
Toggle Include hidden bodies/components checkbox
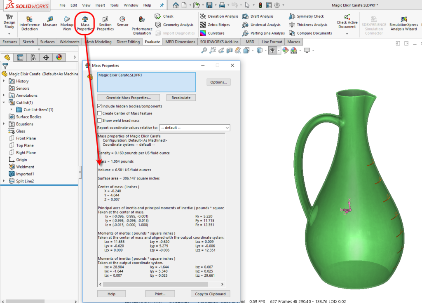tap(99, 106)
